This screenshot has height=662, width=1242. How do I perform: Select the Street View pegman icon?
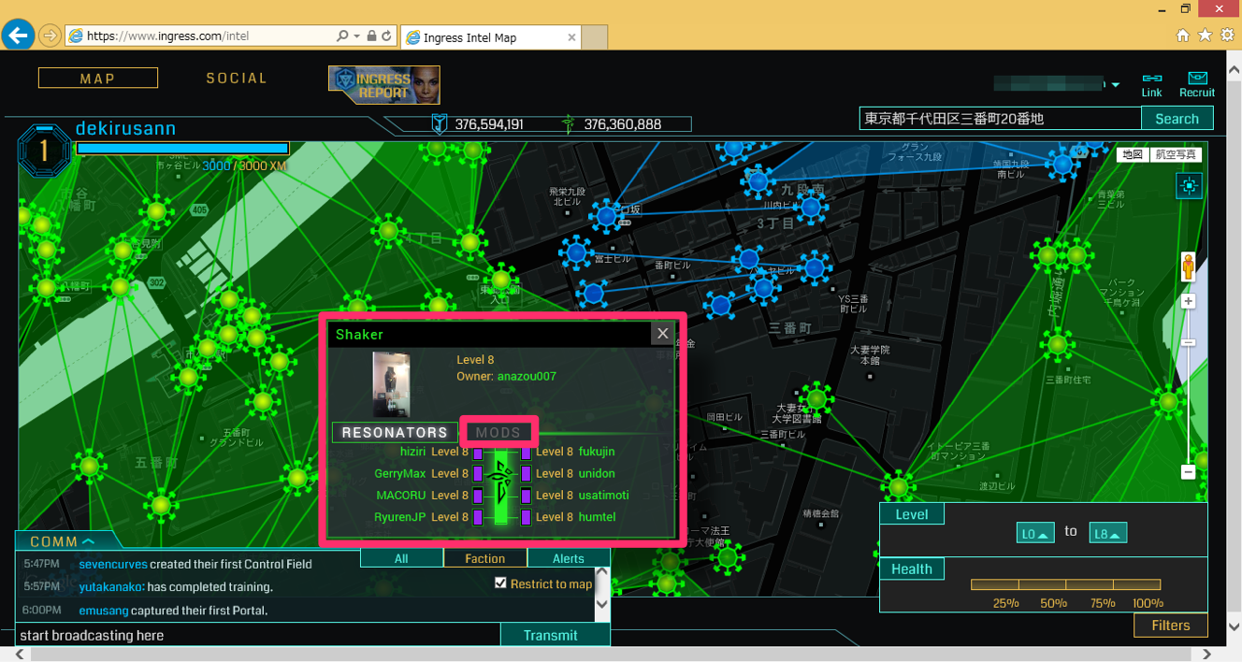click(1188, 267)
